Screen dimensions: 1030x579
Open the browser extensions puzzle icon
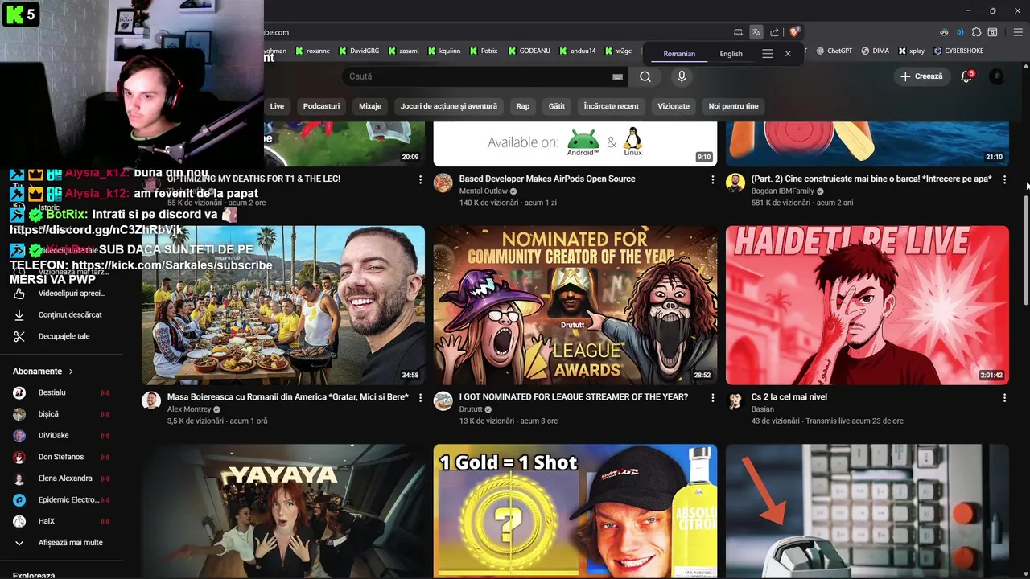976,32
